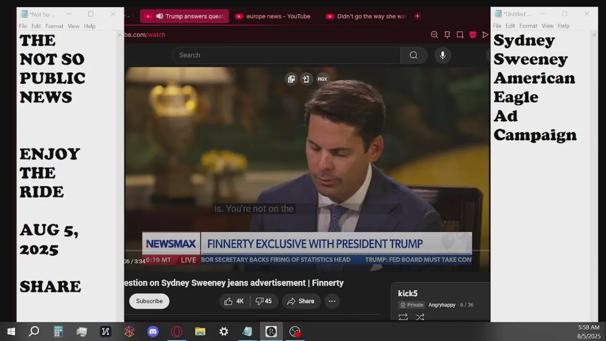
Task: Click the zoom-out icon in browser address bar
Action: pyautogui.click(x=434, y=35)
